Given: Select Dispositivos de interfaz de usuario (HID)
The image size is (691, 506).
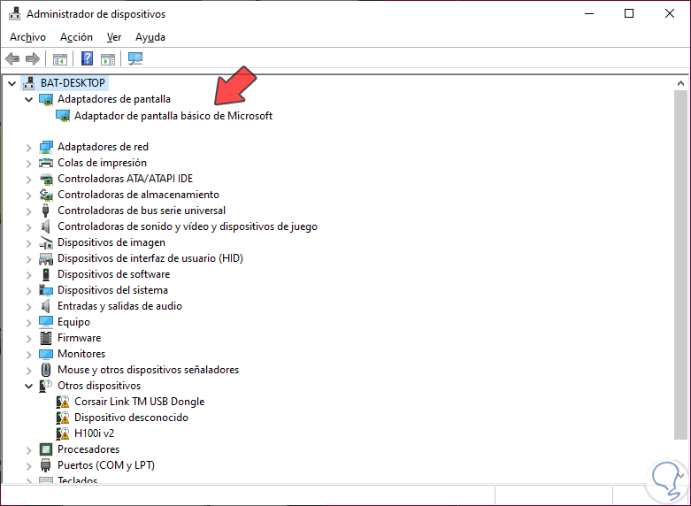Looking at the screenshot, I should pyautogui.click(x=150, y=258).
